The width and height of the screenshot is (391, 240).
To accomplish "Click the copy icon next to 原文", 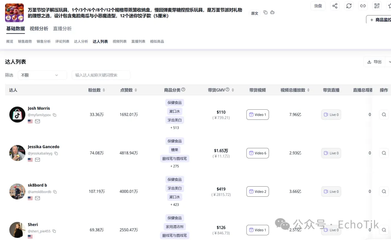I will pos(265,12).
